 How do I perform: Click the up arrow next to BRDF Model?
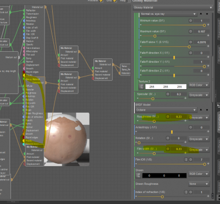click(201, 110)
